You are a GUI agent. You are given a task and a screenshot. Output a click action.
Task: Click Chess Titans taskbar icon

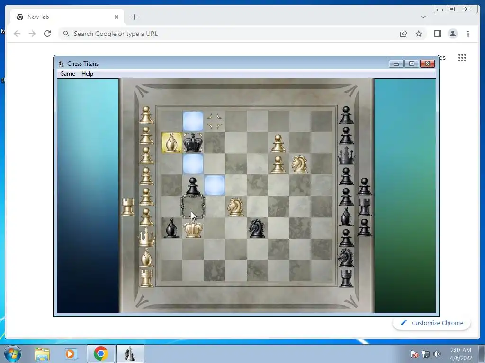[x=130, y=354]
